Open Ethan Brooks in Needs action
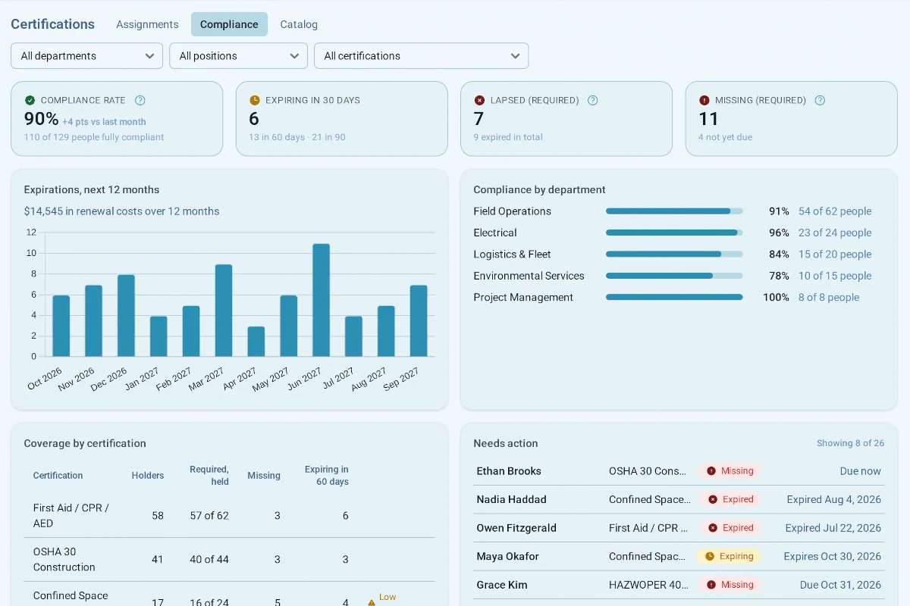This screenshot has width=910, height=606. pyautogui.click(x=679, y=471)
